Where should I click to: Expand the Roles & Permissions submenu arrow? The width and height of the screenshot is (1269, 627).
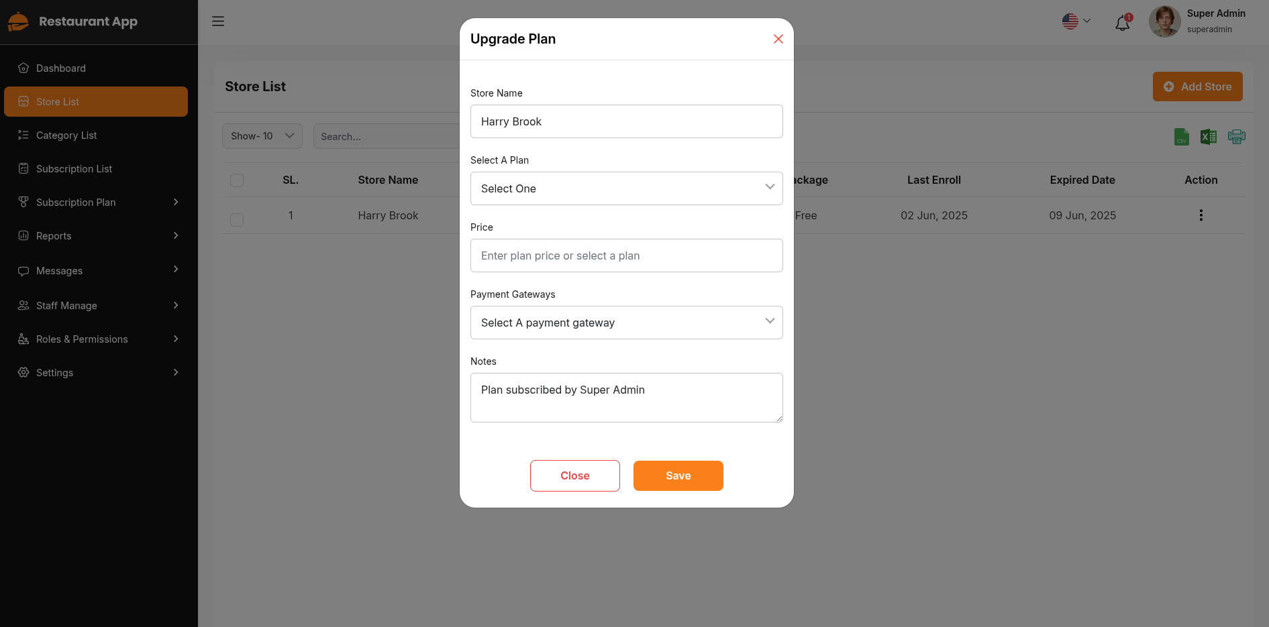176,339
